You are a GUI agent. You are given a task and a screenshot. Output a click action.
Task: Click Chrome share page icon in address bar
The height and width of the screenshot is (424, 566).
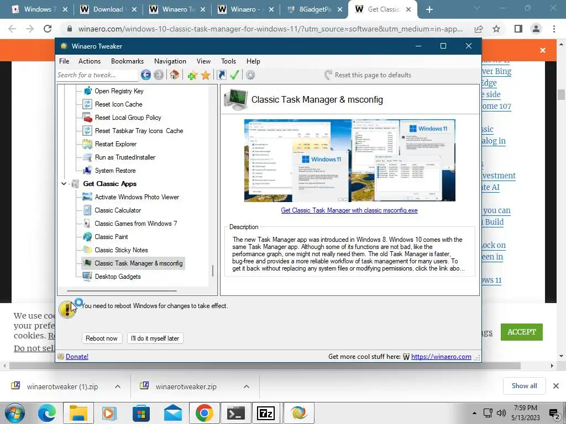pos(479,29)
